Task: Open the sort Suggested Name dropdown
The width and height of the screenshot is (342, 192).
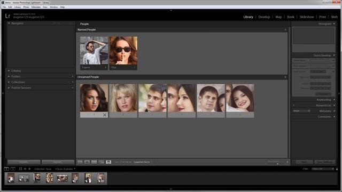Action: click(x=142, y=162)
